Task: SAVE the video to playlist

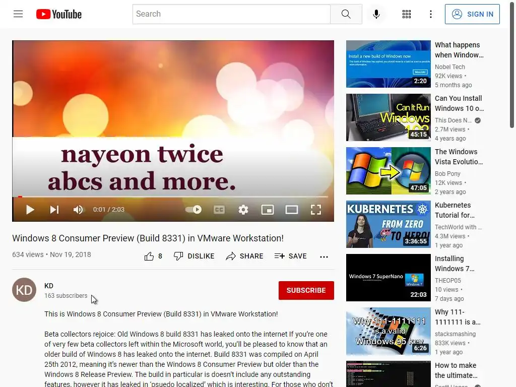Action: point(291,256)
